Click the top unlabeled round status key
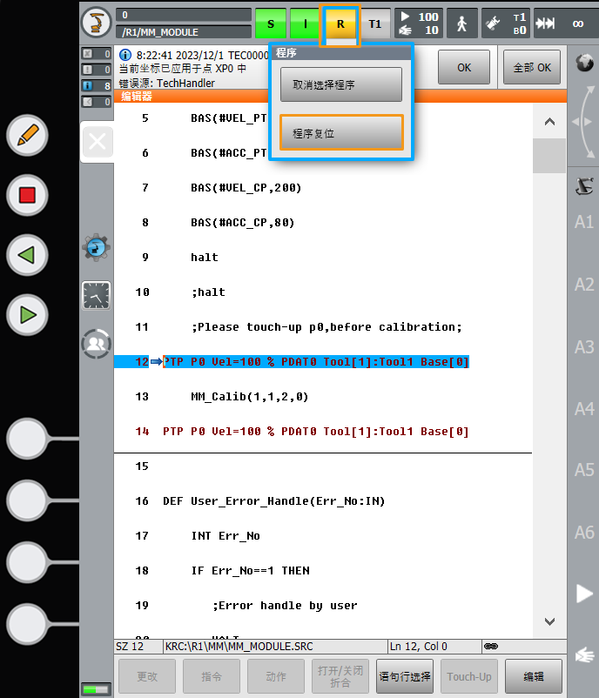 point(27,439)
